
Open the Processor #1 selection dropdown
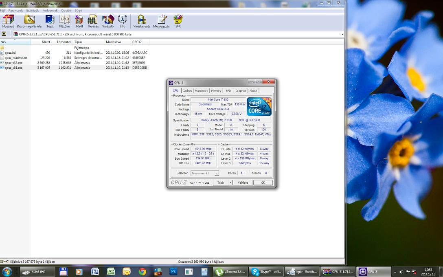pyautogui.click(x=205, y=173)
